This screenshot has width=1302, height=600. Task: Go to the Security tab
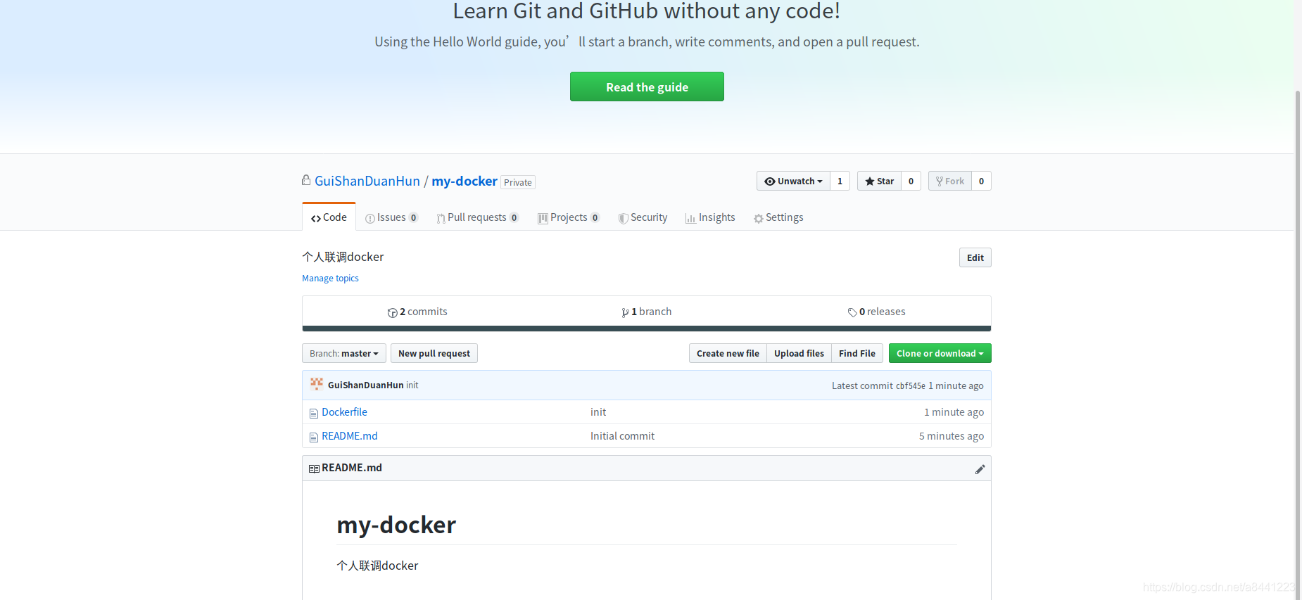643,217
